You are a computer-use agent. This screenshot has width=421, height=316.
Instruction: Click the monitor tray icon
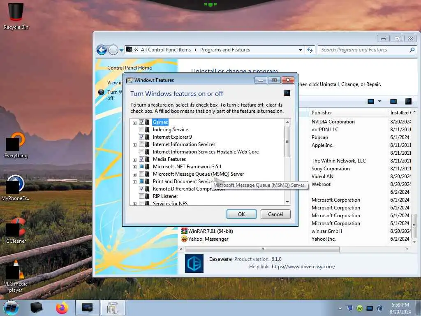point(370,308)
